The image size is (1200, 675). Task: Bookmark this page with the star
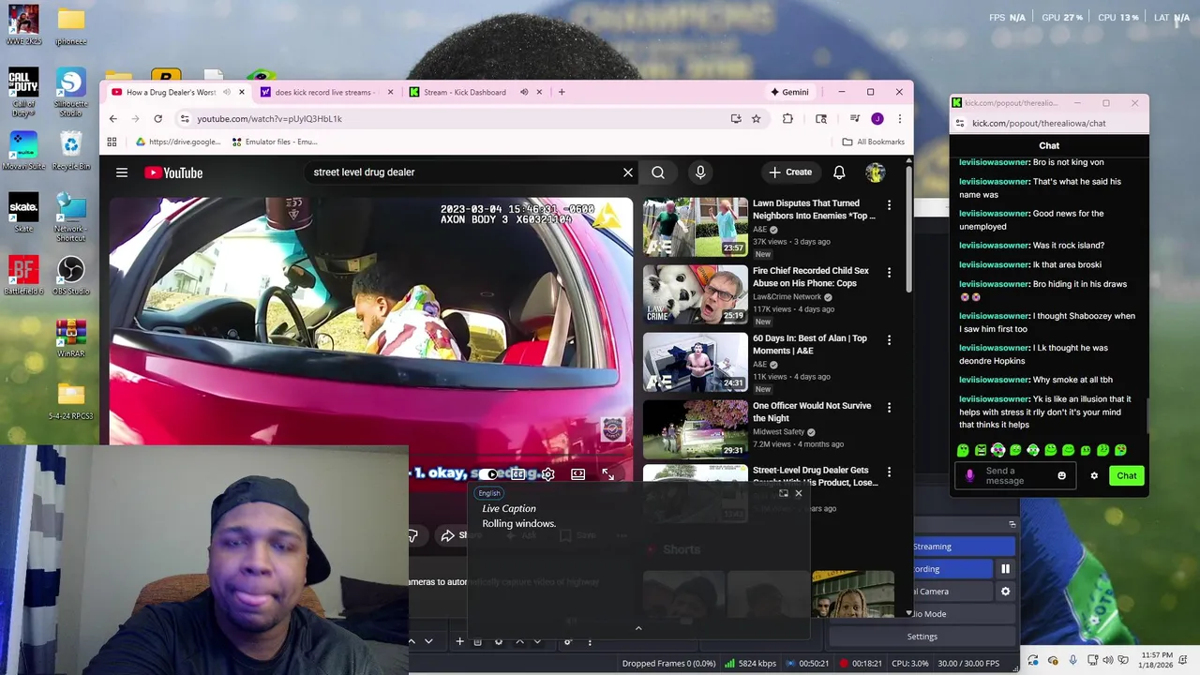(756, 119)
